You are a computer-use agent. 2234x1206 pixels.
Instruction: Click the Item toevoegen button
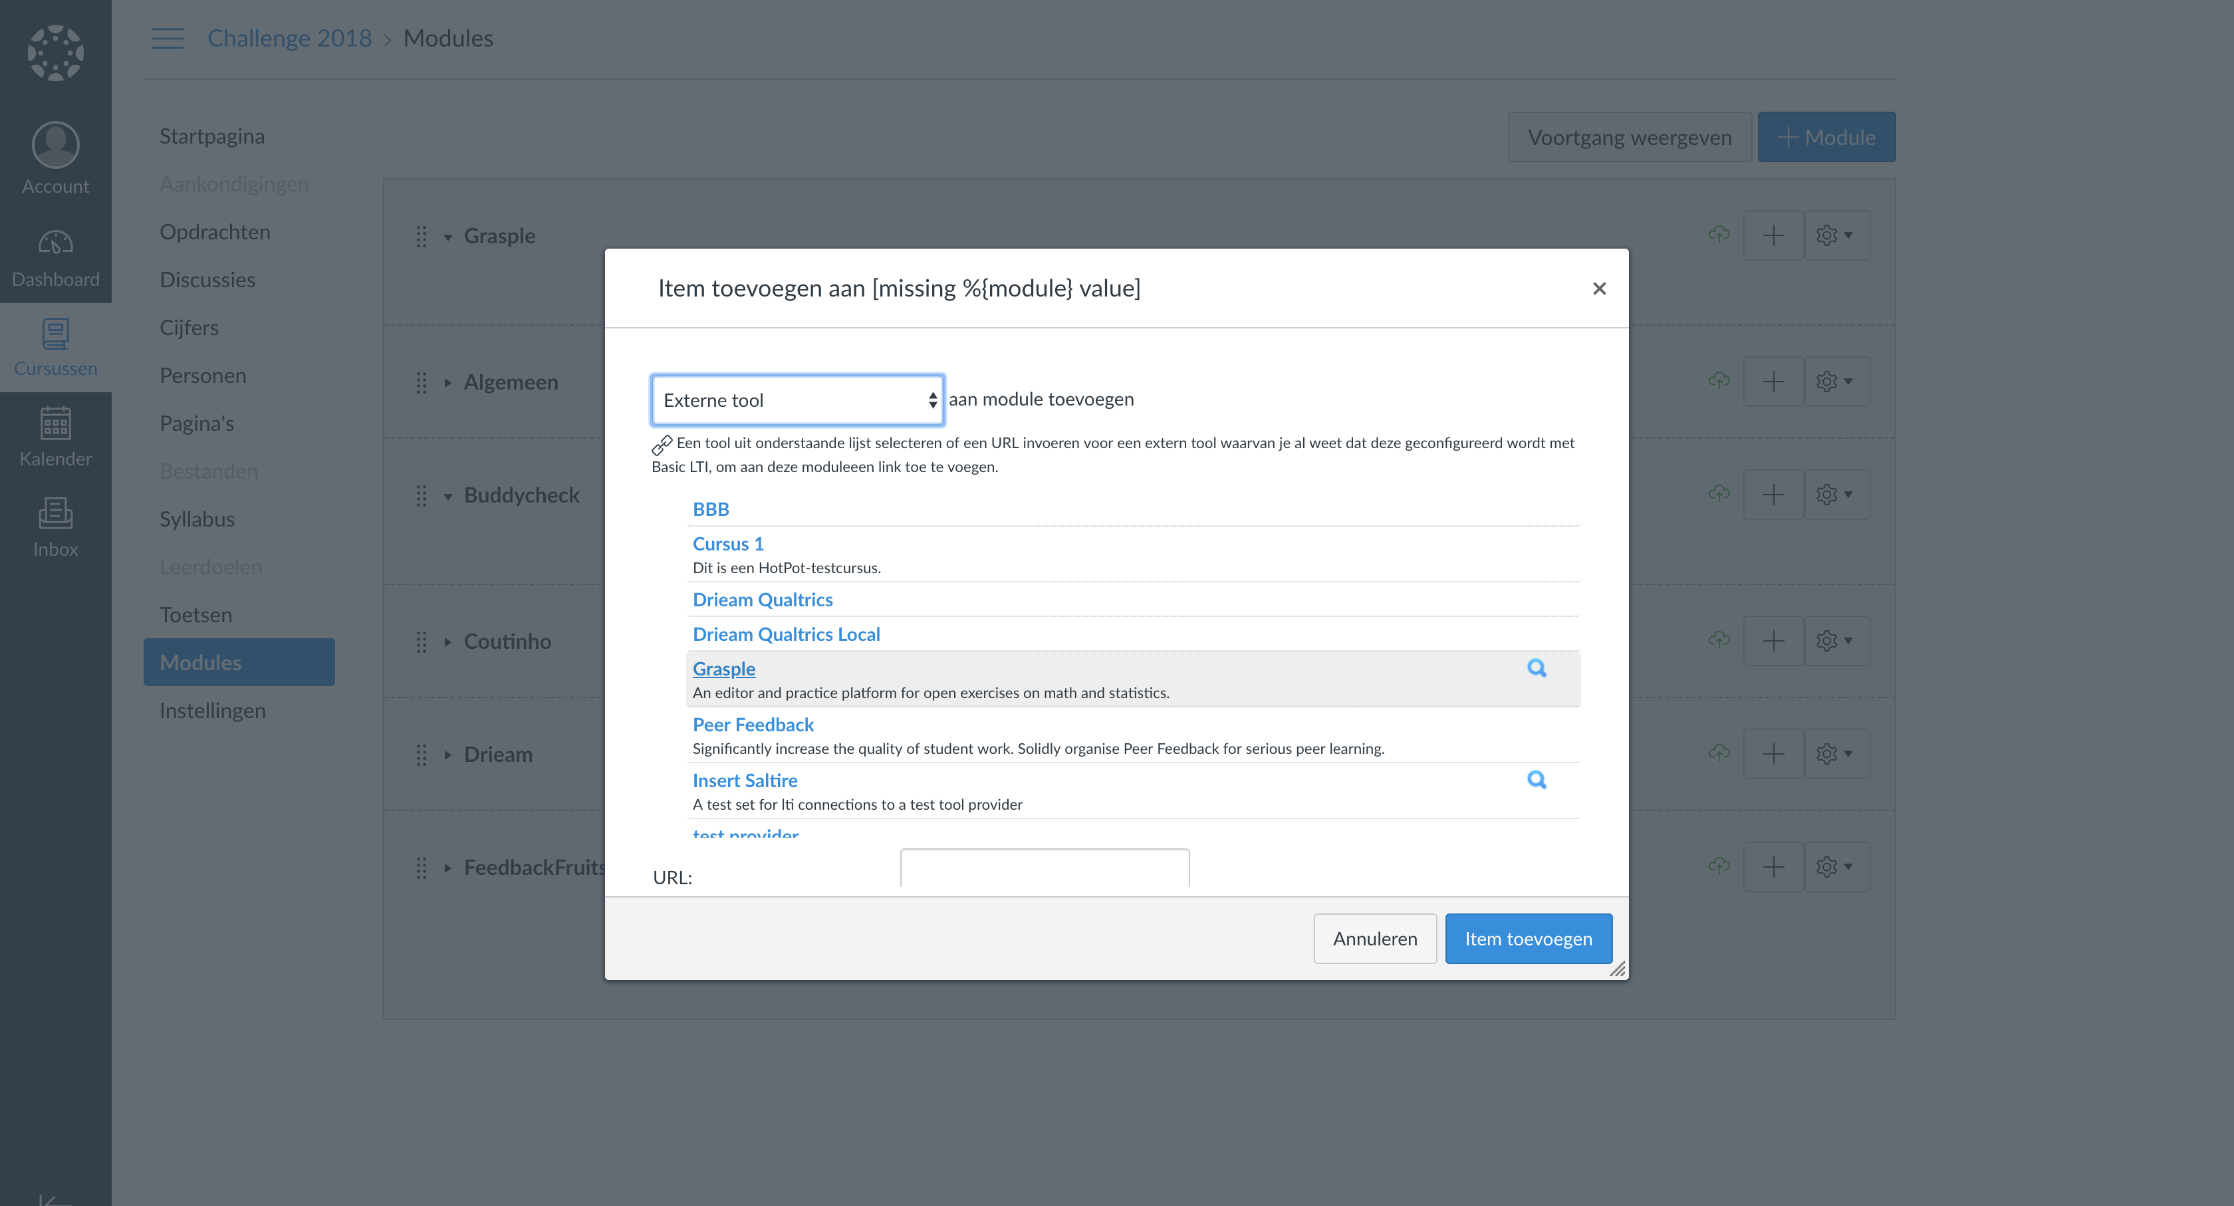pos(1528,938)
